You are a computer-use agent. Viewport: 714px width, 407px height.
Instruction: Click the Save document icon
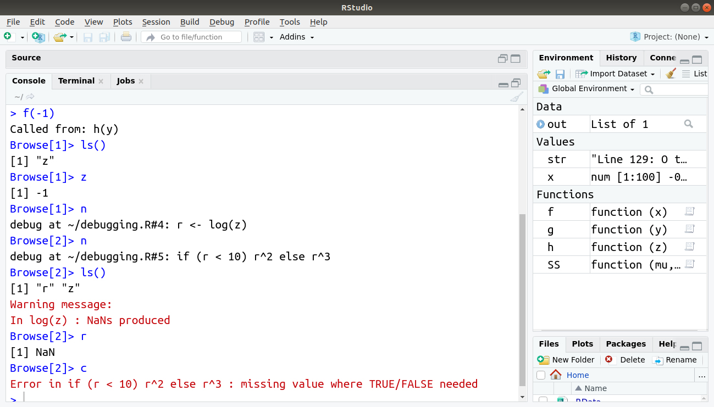point(88,37)
